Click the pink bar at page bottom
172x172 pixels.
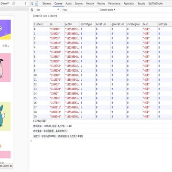[x=5, y=155]
